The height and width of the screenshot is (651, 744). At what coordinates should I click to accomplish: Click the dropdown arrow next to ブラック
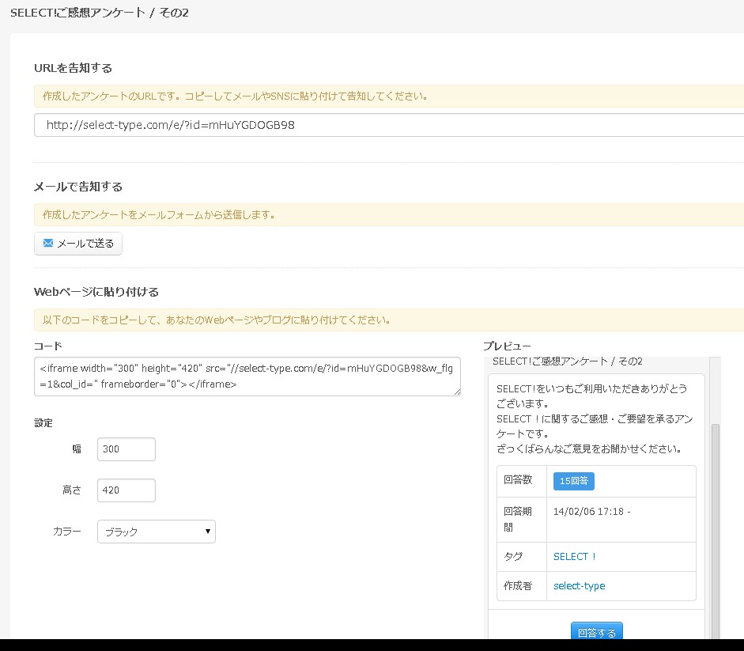pos(207,532)
